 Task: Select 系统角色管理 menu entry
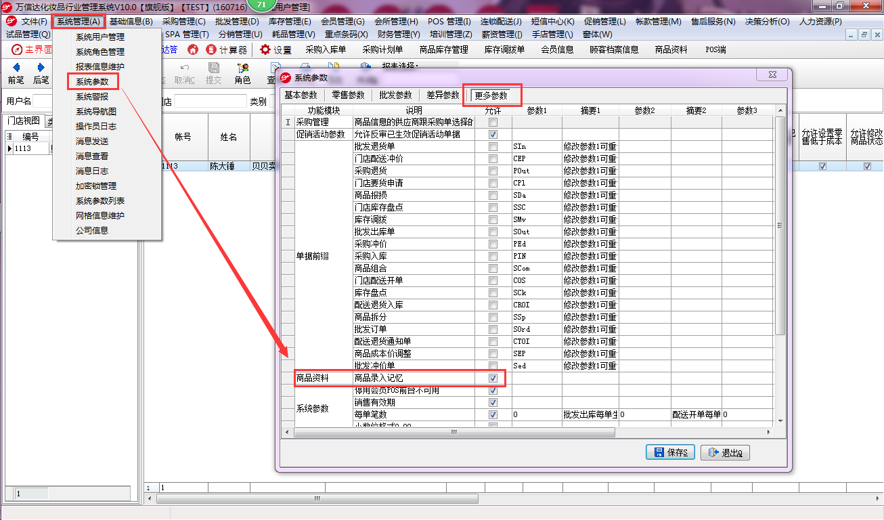[100, 52]
